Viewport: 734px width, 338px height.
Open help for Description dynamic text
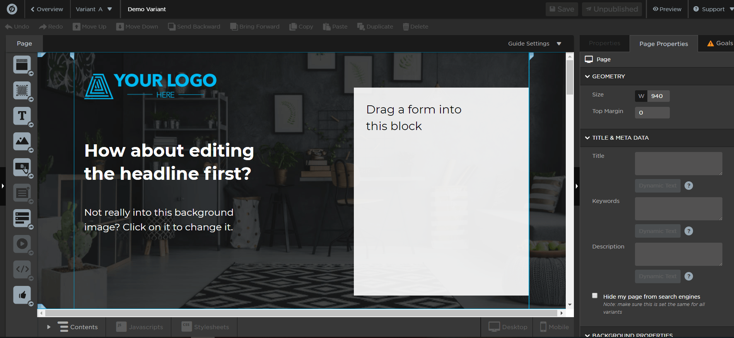coord(689,276)
